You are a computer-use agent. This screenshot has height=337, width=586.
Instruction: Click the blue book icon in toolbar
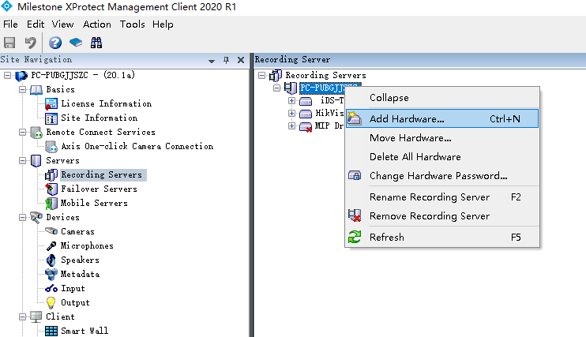76,43
